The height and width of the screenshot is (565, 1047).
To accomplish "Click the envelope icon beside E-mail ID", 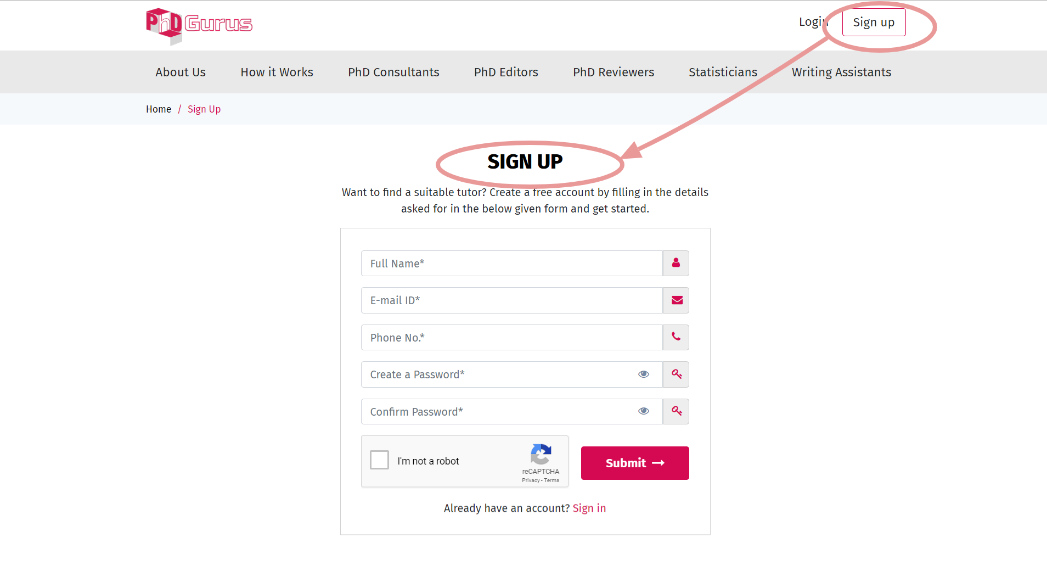I will [676, 300].
